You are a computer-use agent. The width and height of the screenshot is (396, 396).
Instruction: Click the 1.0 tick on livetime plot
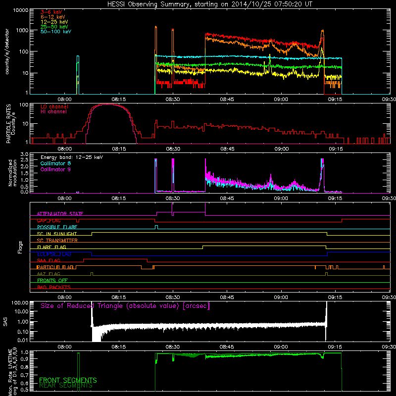[x=25, y=352]
